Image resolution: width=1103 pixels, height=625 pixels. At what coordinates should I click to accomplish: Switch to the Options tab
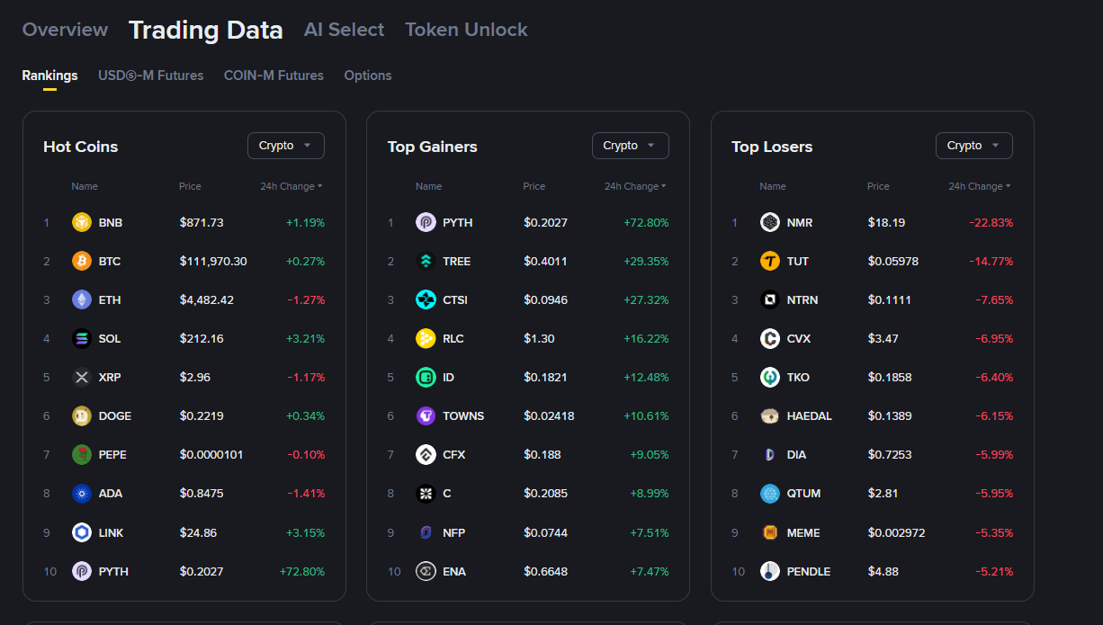367,76
